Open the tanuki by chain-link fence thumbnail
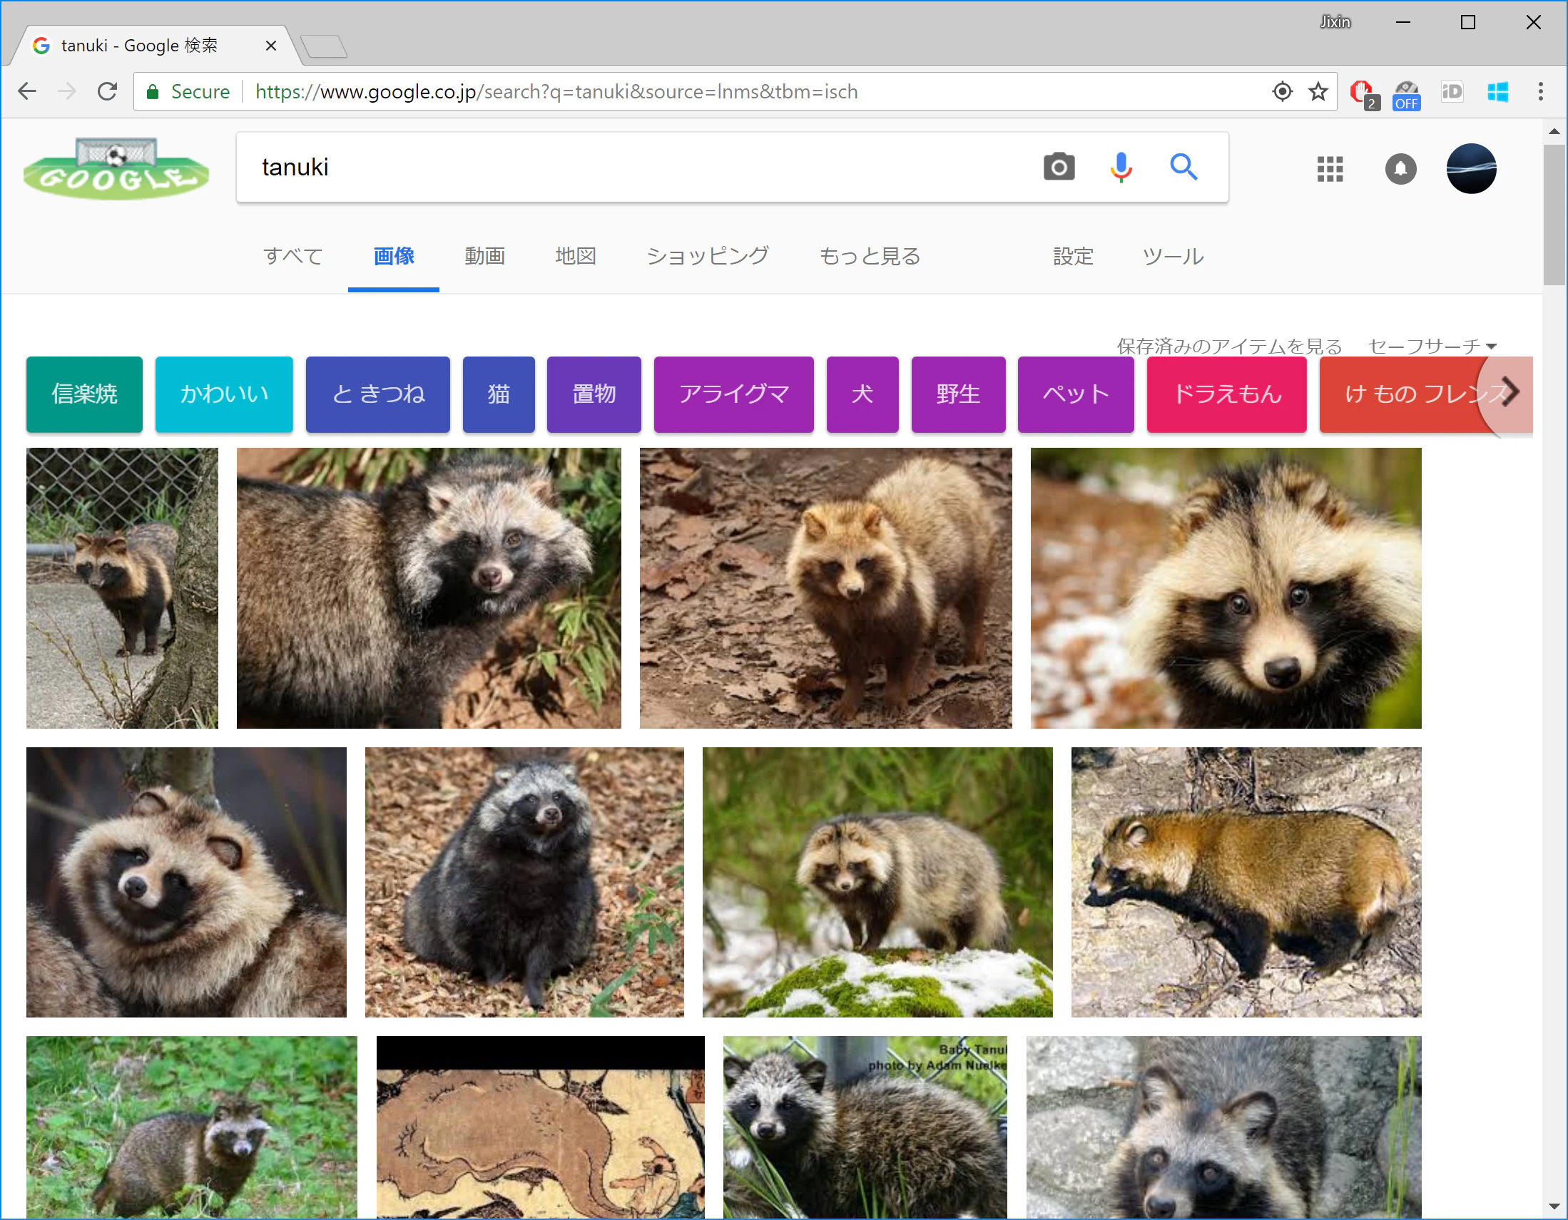The height and width of the screenshot is (1220, 1568). [122, 588]
